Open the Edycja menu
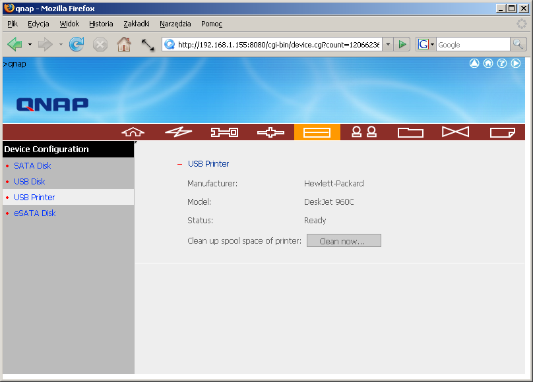The width and height of the screenshot is (533, 382). point(38,24)
